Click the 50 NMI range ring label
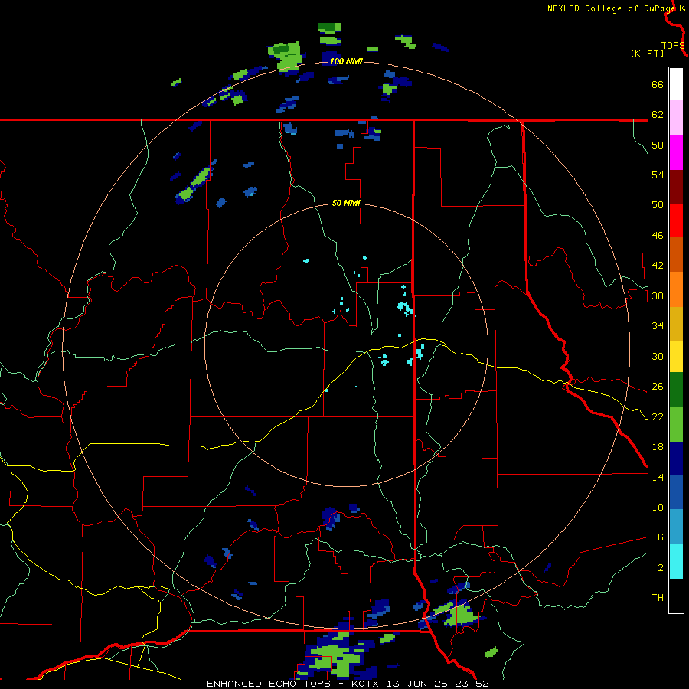 click(346, 203)
